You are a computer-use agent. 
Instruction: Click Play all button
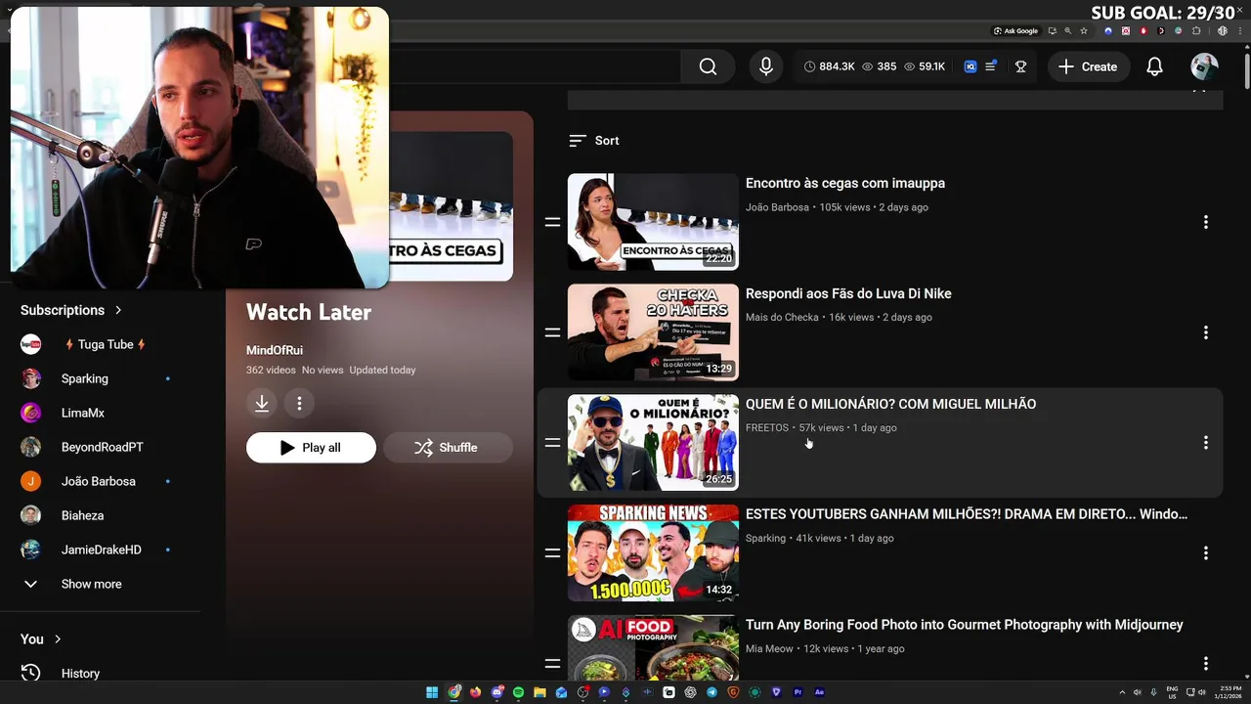tap(311, 448)
